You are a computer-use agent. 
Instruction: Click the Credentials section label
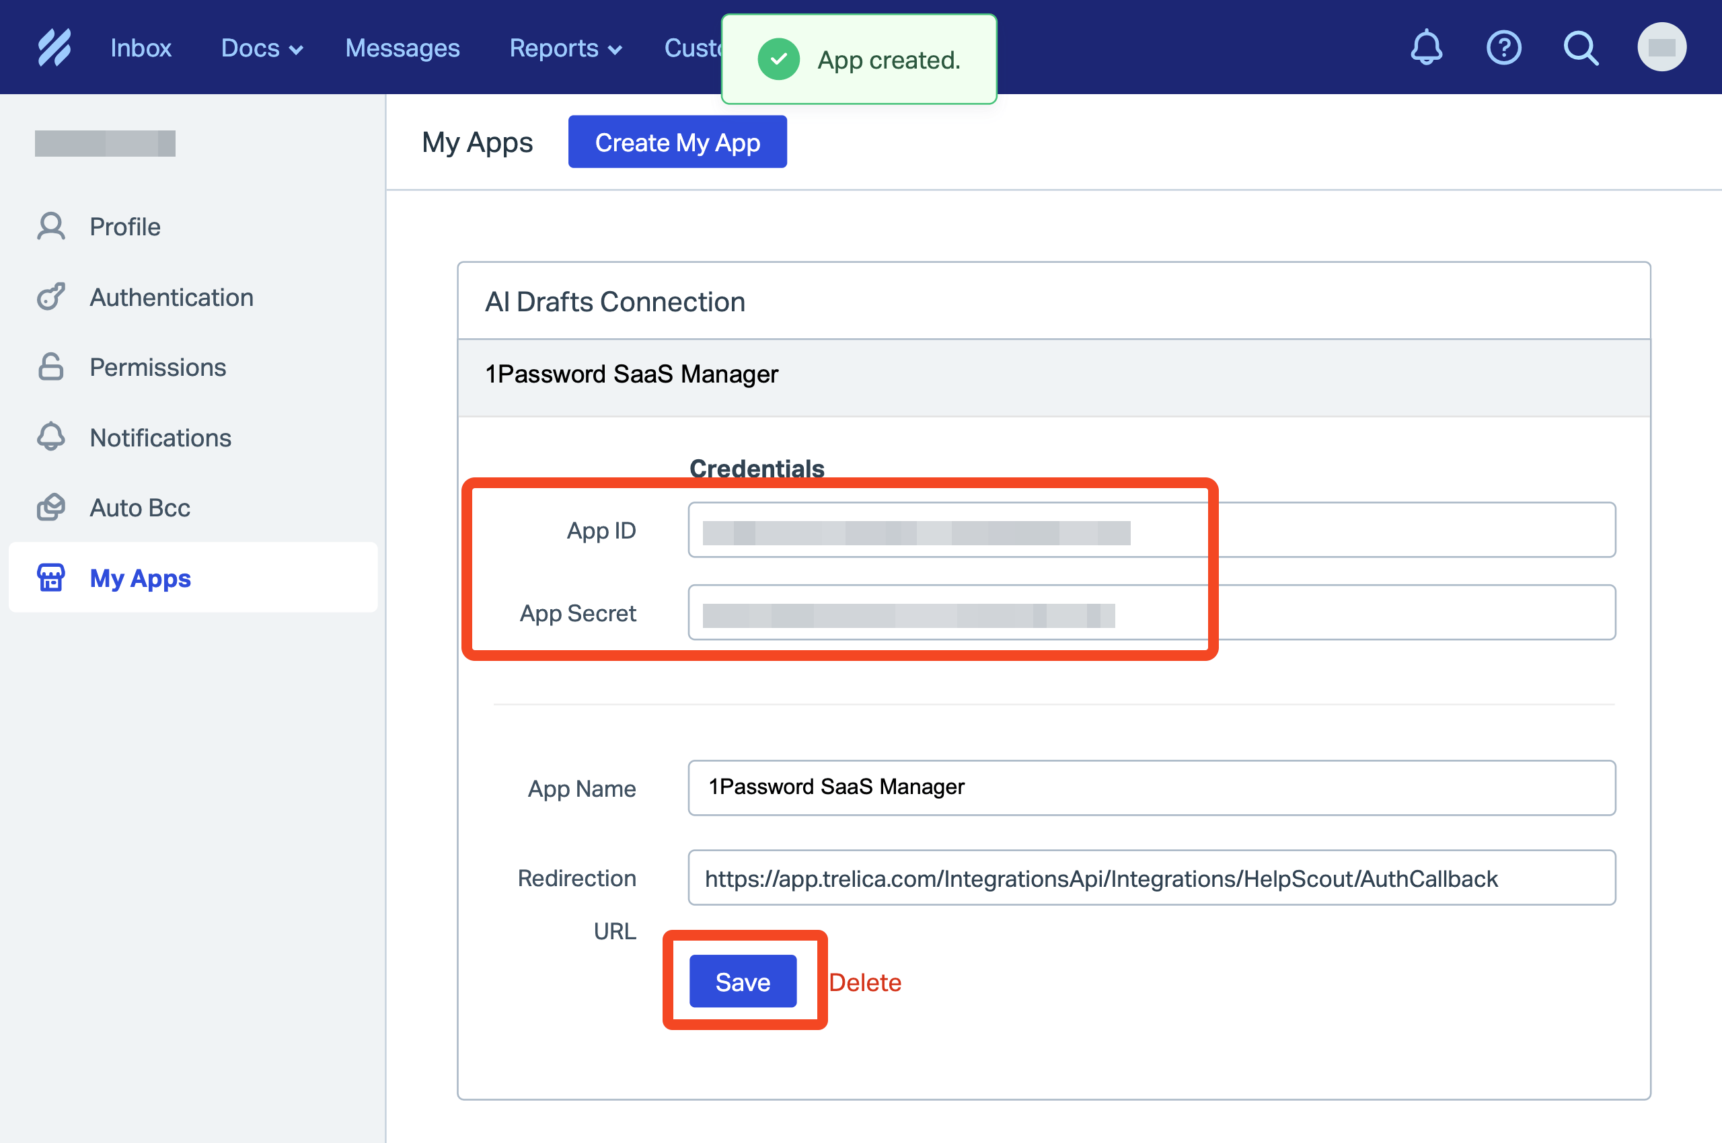(x=757, y=469)
